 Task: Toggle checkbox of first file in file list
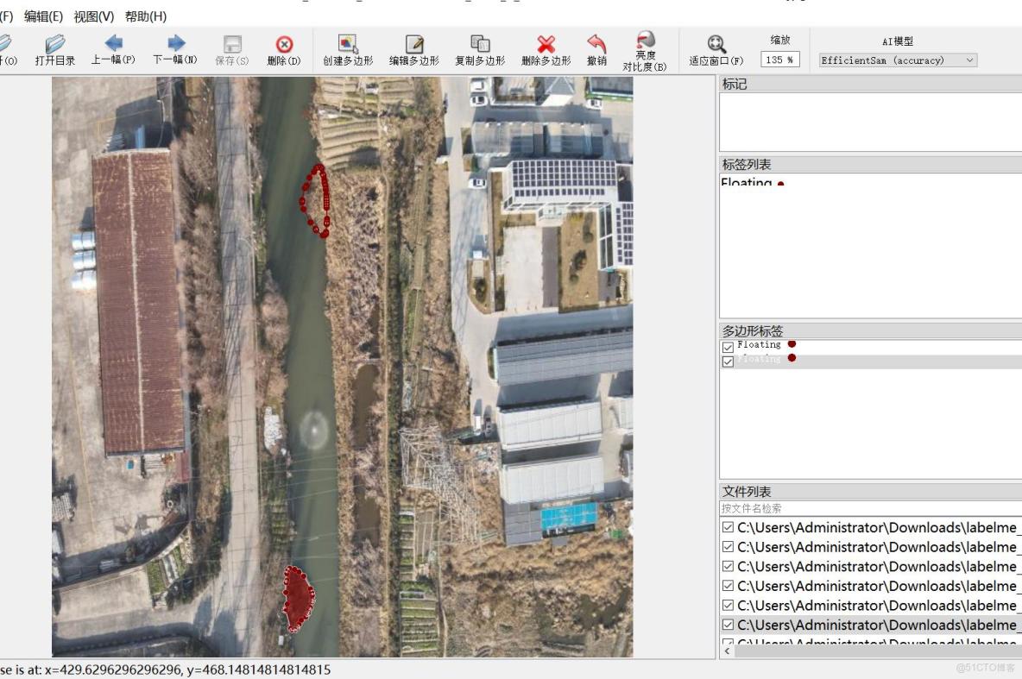tap(728, 527)
